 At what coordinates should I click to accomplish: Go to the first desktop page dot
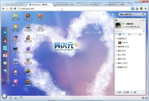click(x=94, y=14)
